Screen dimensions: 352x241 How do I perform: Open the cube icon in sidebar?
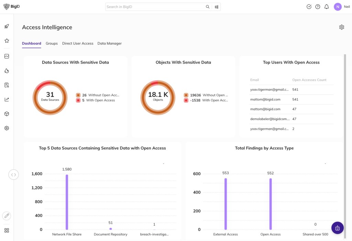[7, 114]
